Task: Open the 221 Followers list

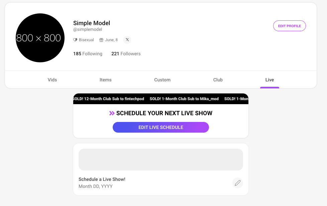Action: (126, 54)
